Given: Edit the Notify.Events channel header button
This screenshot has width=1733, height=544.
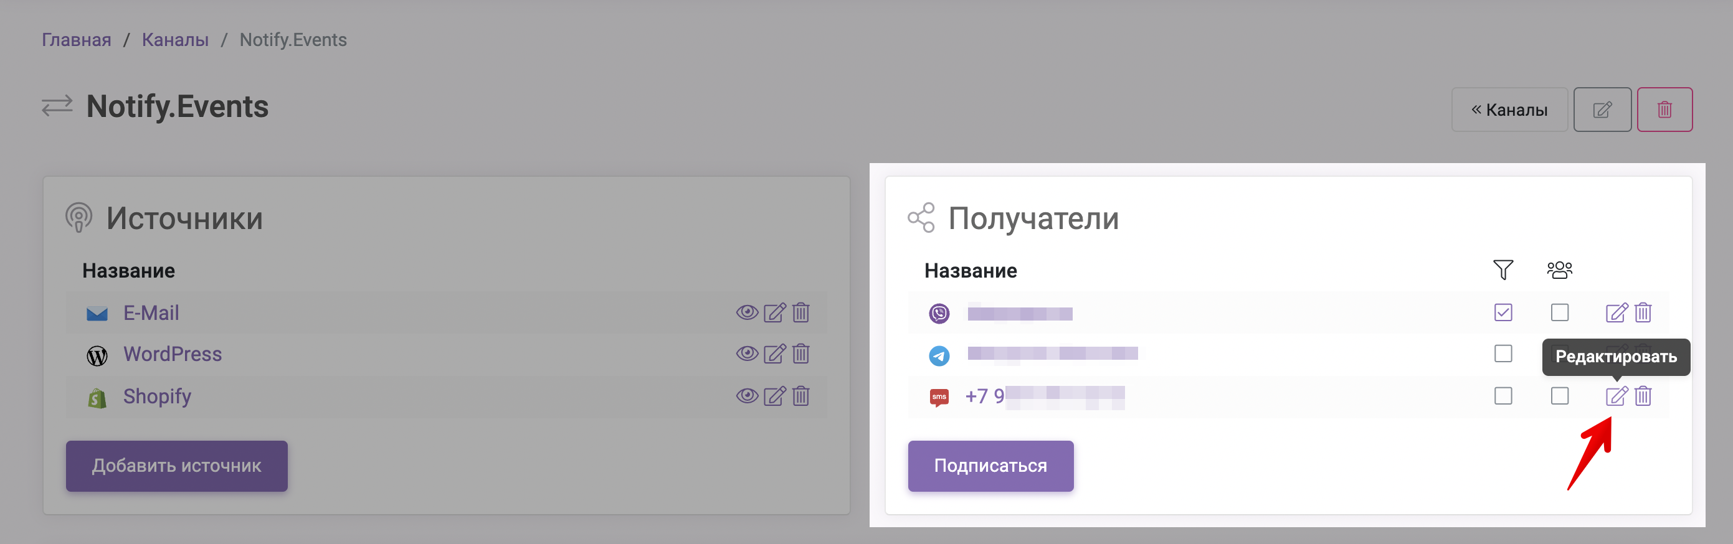Looking at the screenshot, I should [x=1602, y=110].
